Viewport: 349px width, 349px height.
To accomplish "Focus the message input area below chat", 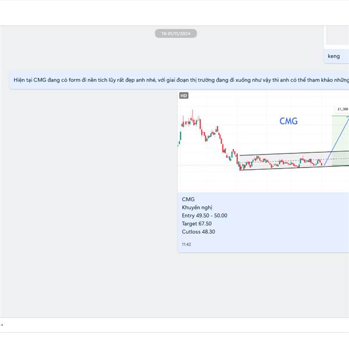I will (174, 325).
